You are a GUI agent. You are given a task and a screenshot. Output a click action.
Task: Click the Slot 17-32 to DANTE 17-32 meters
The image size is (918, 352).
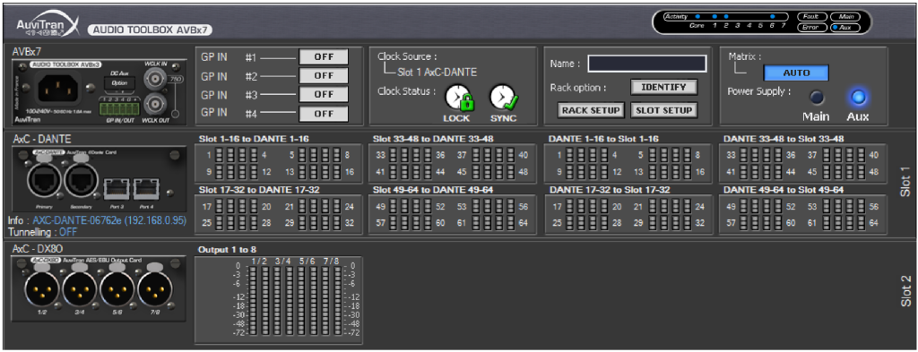point(278,214)
